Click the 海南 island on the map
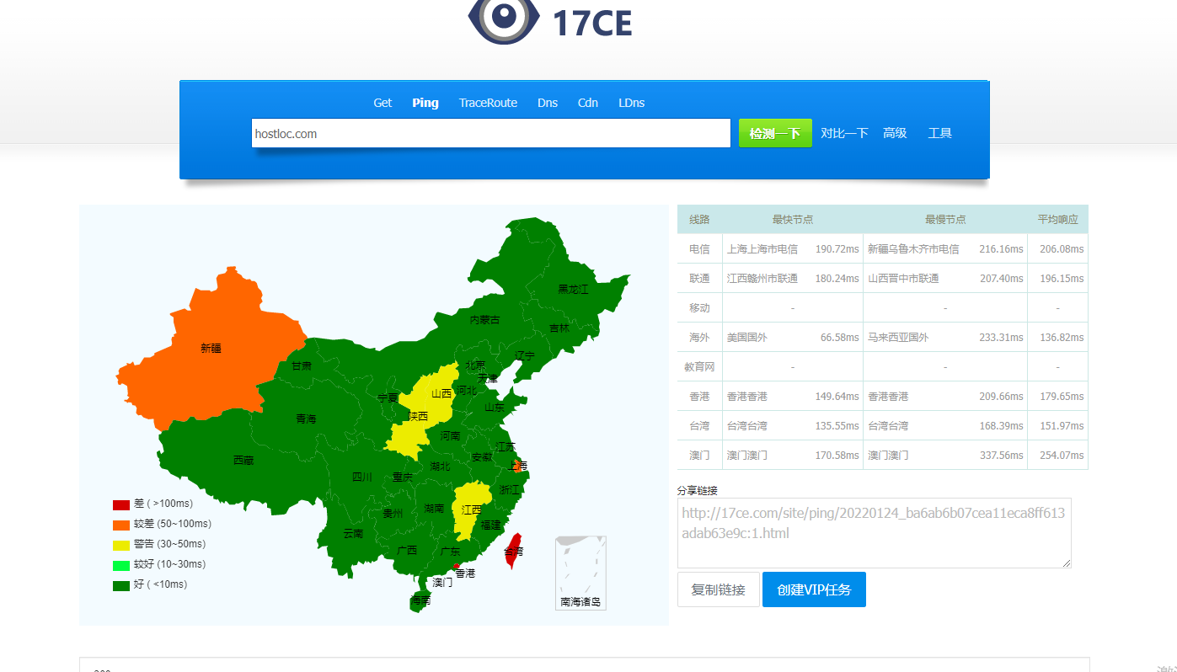The image size is (1177, 672). [x=420, y=600]
